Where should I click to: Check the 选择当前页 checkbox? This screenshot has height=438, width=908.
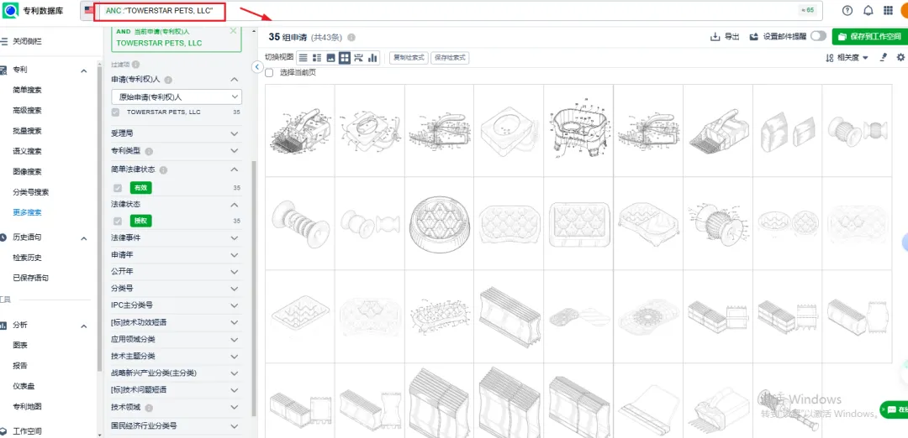pyautogui.click(x=269, y=73)
